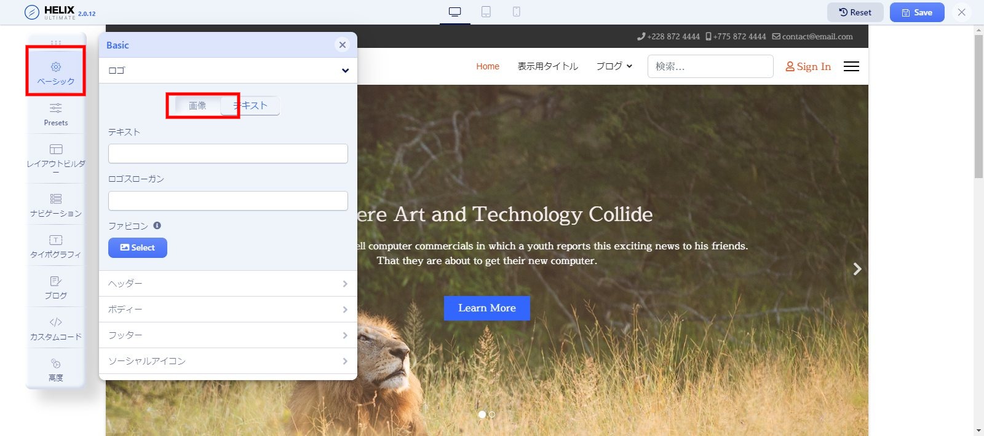
Task: Open the ナビゲーション navigation settings
Action: coord(56,205)
